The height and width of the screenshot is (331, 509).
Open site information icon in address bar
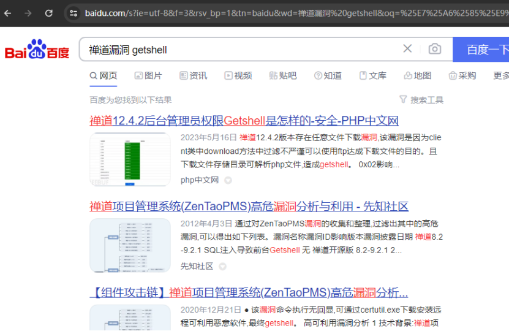click(x=74, y=13)
